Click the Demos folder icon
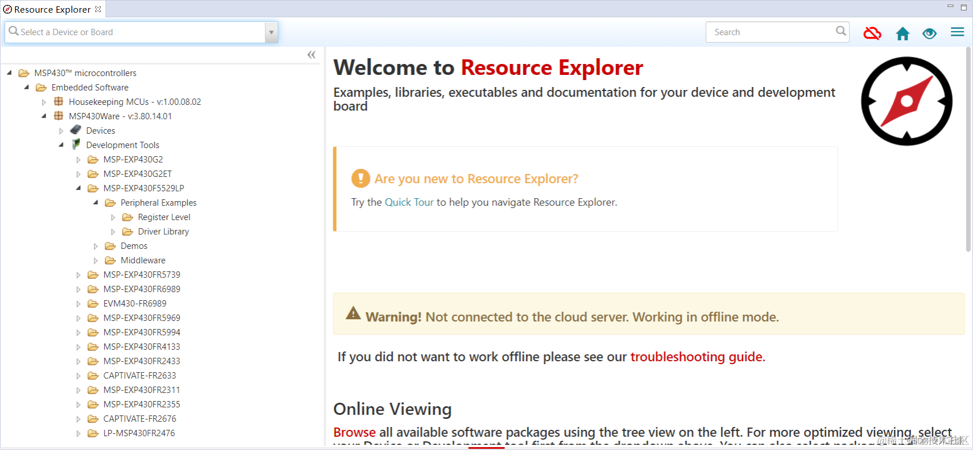The width and height of the screenshot is (973, 450). tap(110, 246)
